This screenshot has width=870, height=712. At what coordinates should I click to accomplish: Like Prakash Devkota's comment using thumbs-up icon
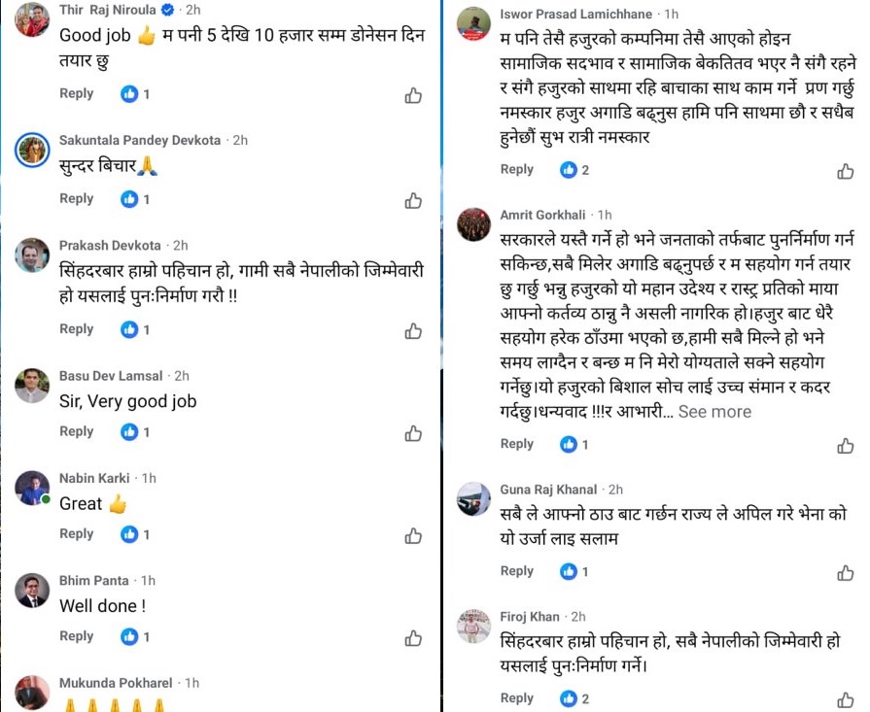click(x=413, y=331)
